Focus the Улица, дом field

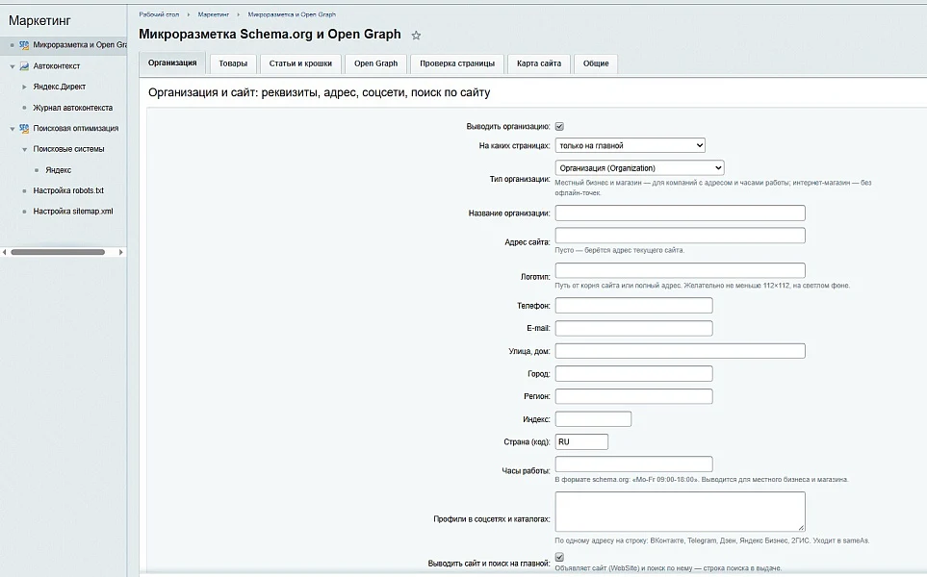680,351
